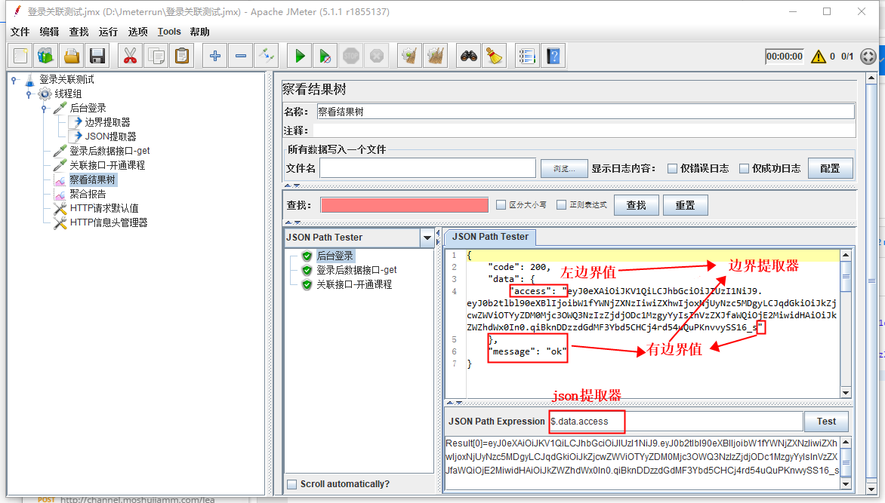Click the Cut scissors icon
The image size is (885, 503).
click(x=130, y=56)
